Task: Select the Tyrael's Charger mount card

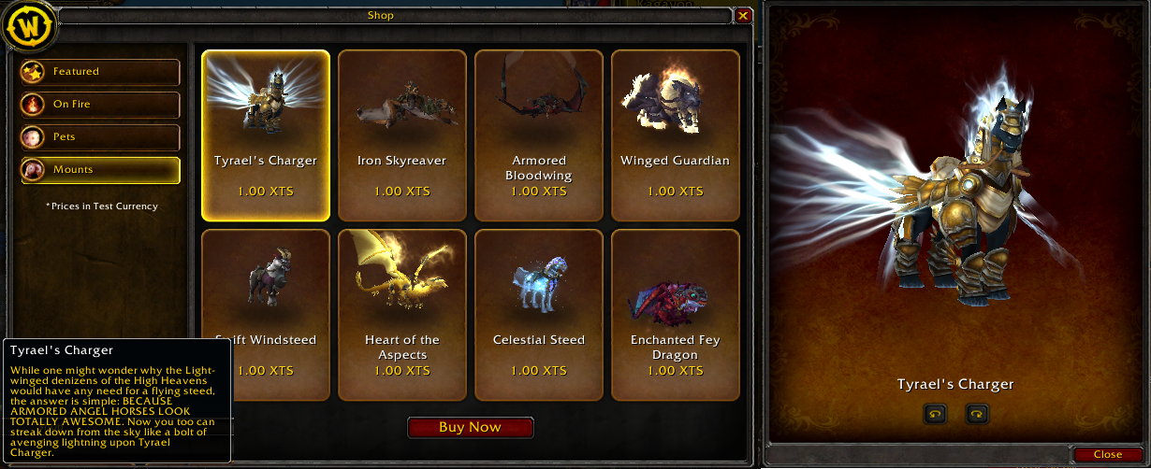Action: tap(266, 134)
